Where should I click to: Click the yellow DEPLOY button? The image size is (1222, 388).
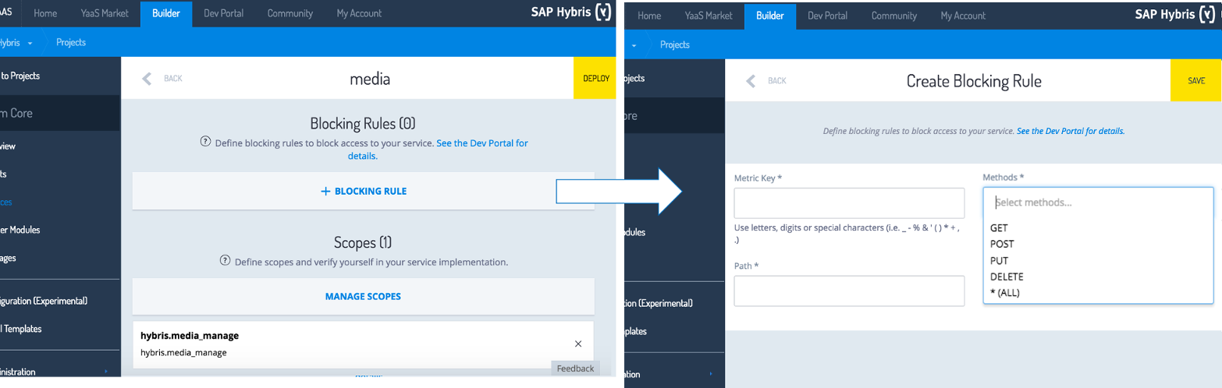(x=595, y=78)
